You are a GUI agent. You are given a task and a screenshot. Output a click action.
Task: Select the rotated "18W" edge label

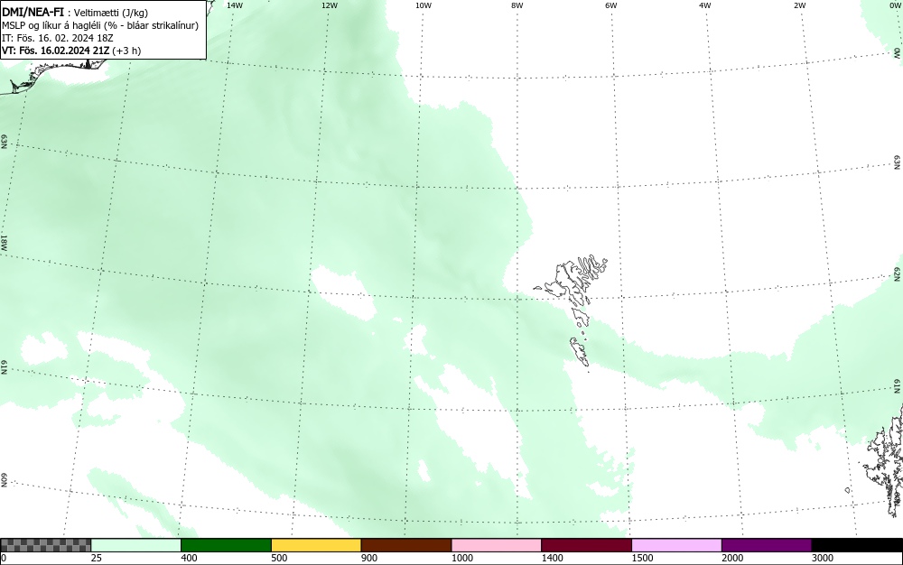(x=4, y=242)
